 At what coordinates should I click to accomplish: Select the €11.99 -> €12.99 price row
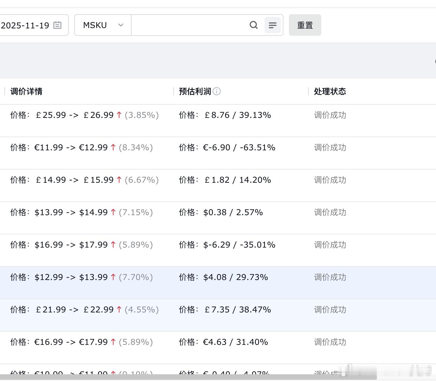click(x=218, y=153)
